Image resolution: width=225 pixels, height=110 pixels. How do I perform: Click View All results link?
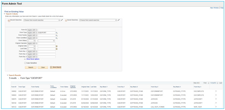[x=196, y=83]
